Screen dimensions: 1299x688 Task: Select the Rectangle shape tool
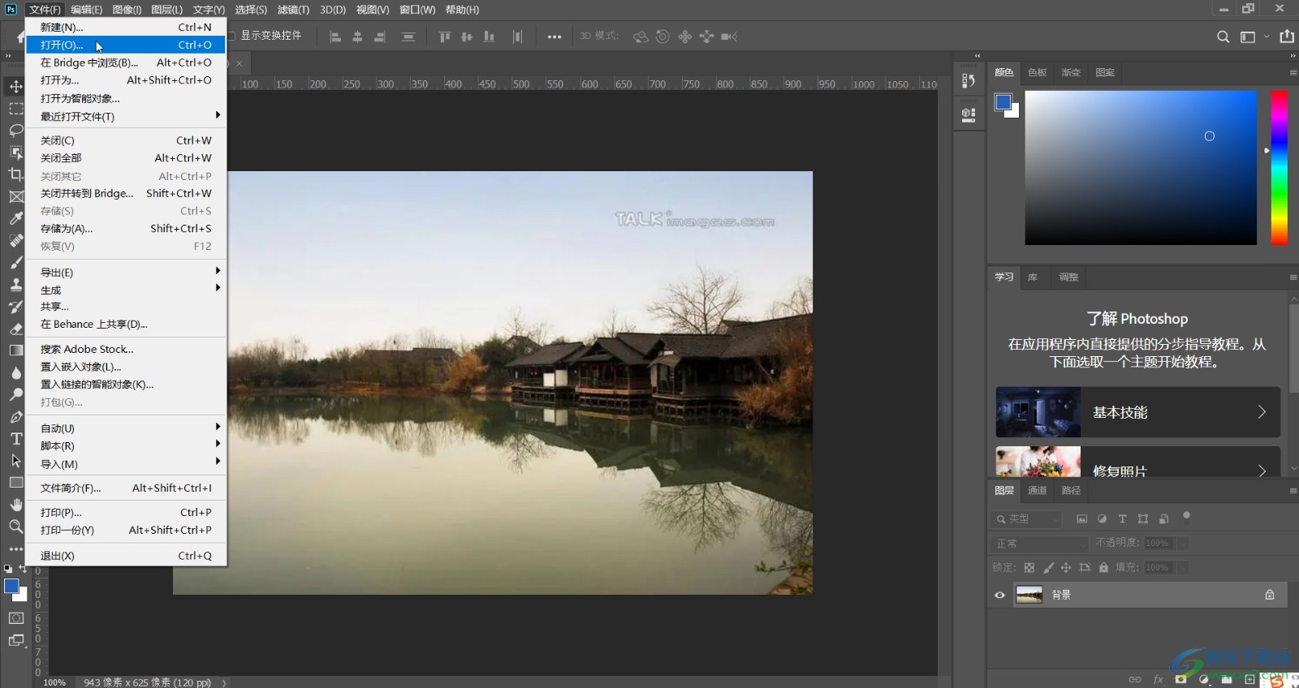(15, 483)
